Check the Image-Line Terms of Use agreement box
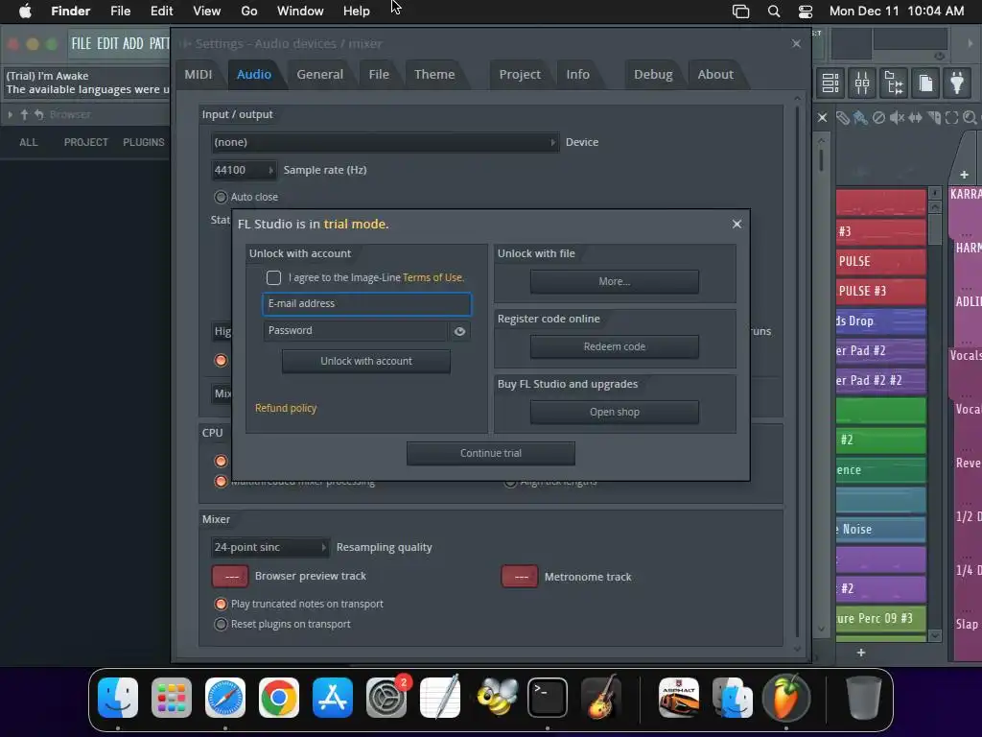Viewport: 982px width, 737px height. (273, 277)
